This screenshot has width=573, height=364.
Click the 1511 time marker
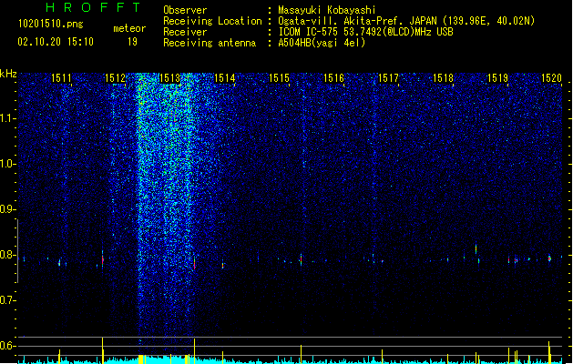pyautogui.click(x=61, y=78)
